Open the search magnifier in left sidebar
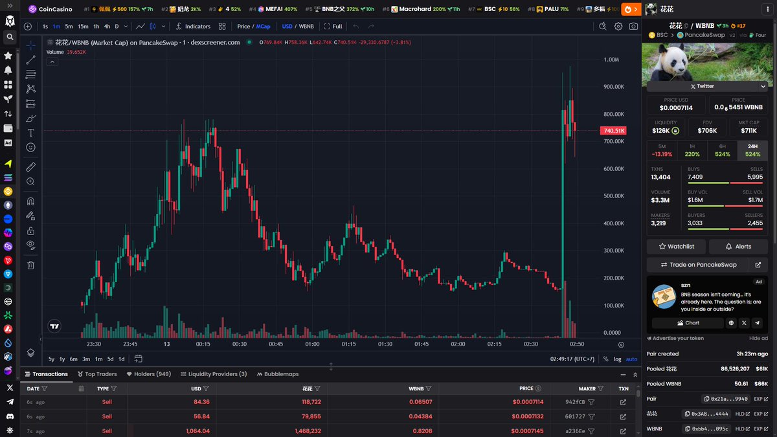Screen dimensions: 777x437 click(8, 38)
